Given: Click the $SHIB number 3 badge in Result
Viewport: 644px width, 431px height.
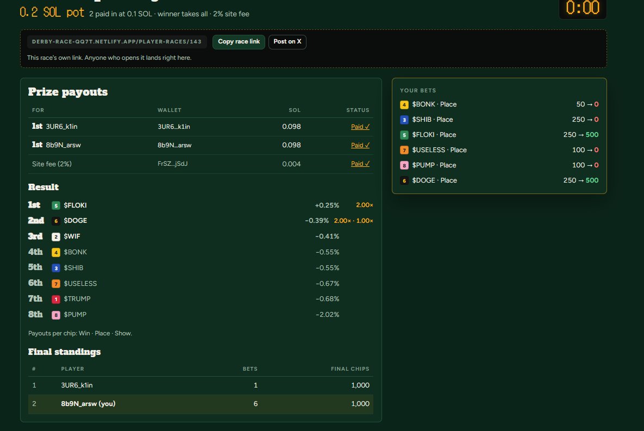Looking at the screenshot, I should pos(56,268).
